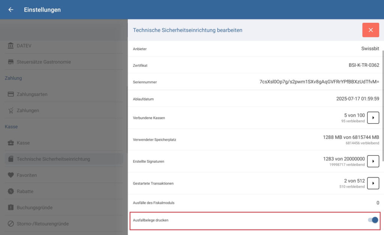Select the Favoriten heart icon

11,175
